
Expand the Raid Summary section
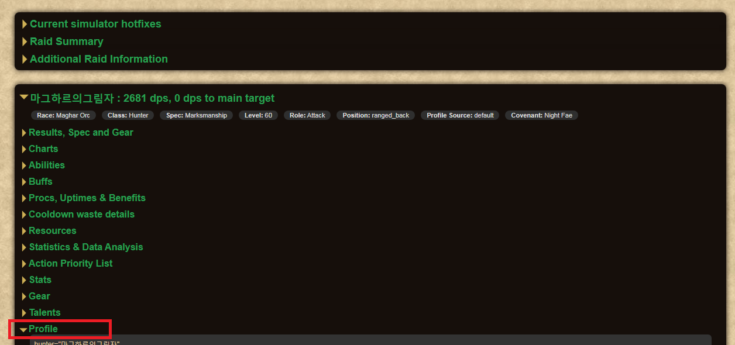point(66,42)
